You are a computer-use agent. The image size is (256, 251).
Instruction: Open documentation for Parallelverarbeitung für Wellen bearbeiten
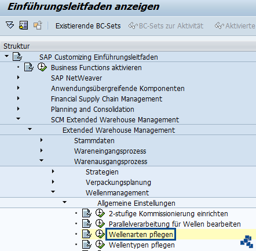coord(87,224)
